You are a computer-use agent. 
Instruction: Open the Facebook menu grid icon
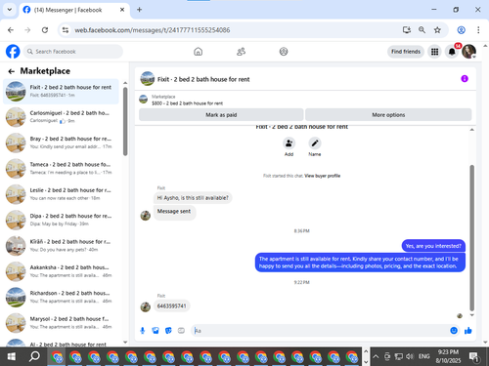[x=434, y=52]
